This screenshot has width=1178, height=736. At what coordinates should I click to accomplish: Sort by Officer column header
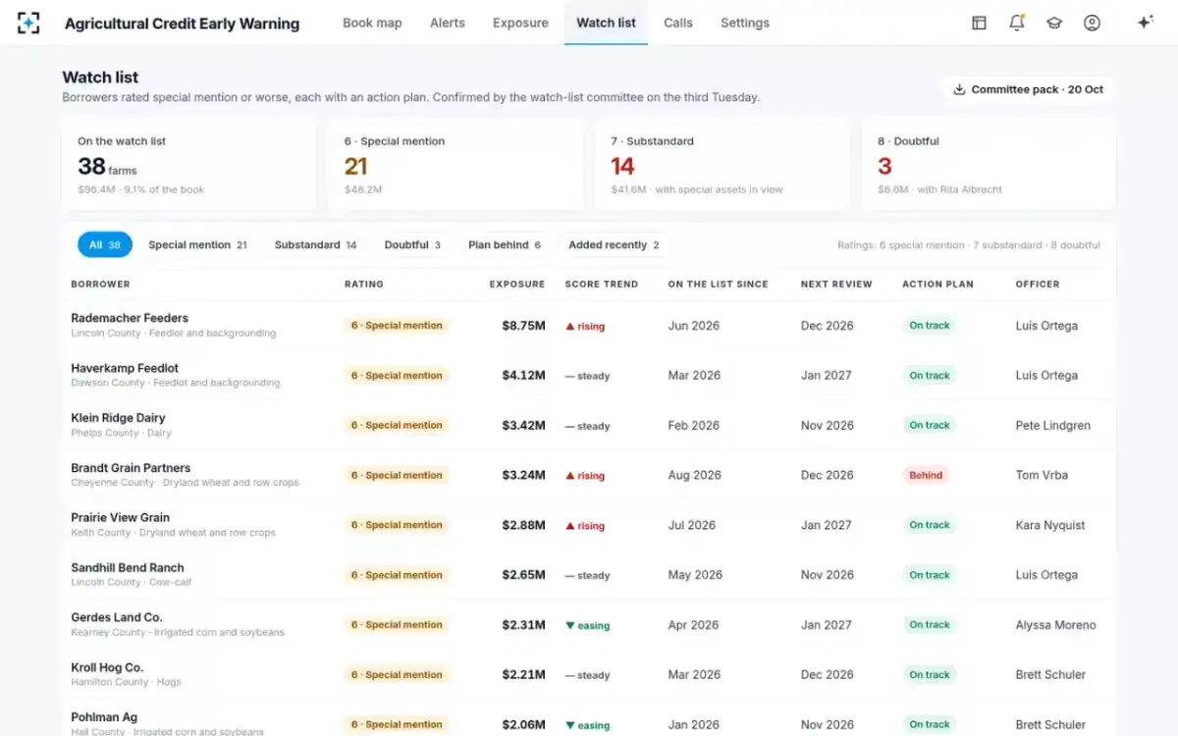coord(1038,285)
